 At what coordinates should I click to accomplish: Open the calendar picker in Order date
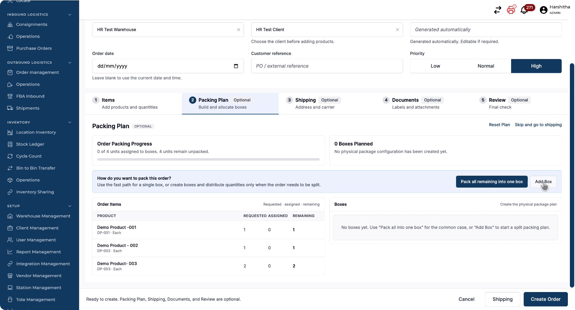point(236,66)
